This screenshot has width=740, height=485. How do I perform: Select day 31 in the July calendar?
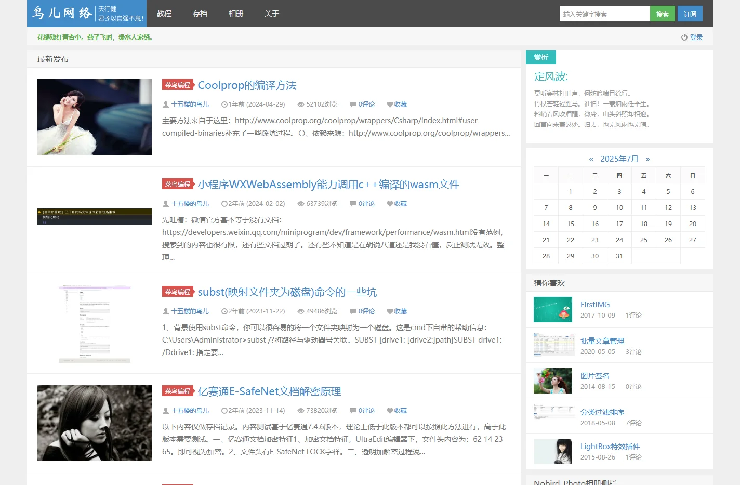(x=619, y=256)
